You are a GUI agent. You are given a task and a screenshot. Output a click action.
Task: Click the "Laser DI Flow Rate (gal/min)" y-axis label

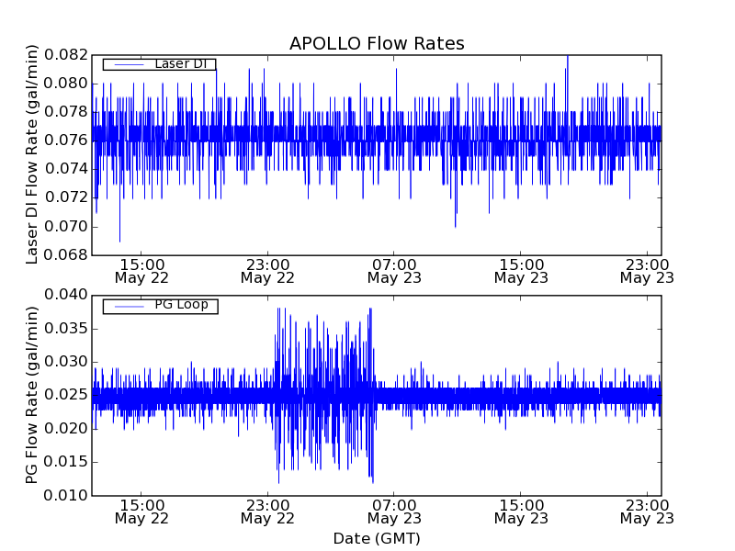[32, 154]
